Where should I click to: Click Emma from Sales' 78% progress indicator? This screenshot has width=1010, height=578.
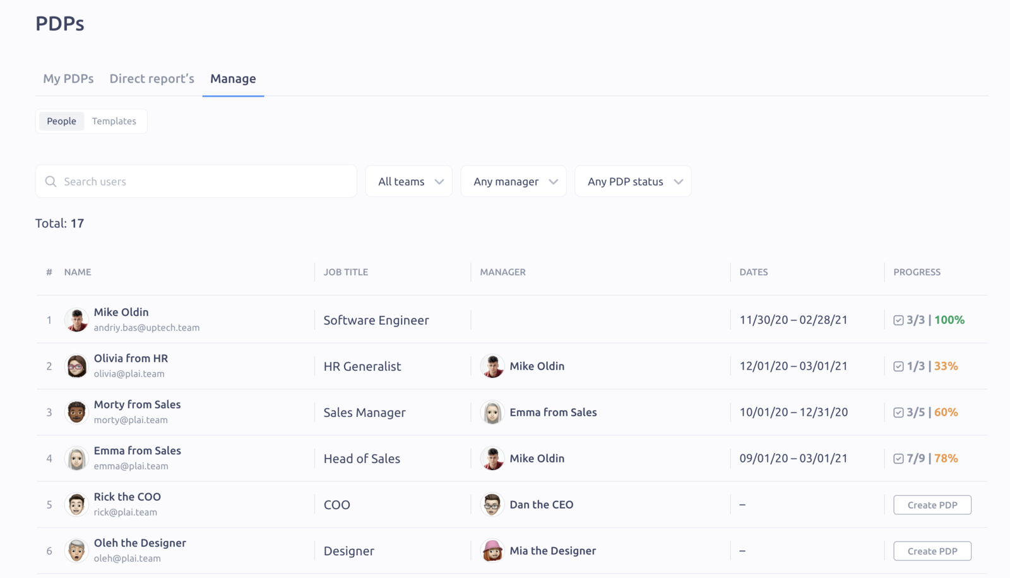946,458
